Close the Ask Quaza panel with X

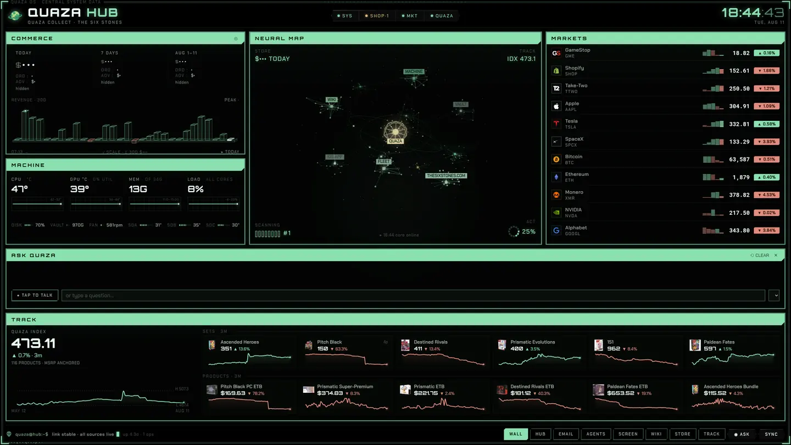coord(776,255)
